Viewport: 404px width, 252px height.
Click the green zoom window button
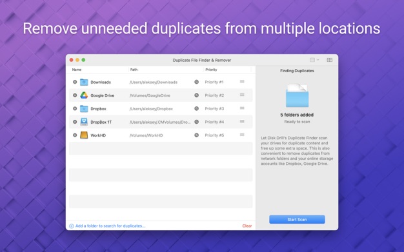pyautogui.click(x=83, y=60)
